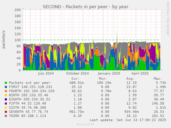Click the SEVENTH peer Cur value 961.75m

click(x=76, y=112)
